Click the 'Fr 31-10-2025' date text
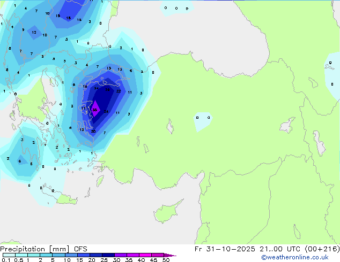The width and height of the screenshot is (340, 262). point(225,249)
